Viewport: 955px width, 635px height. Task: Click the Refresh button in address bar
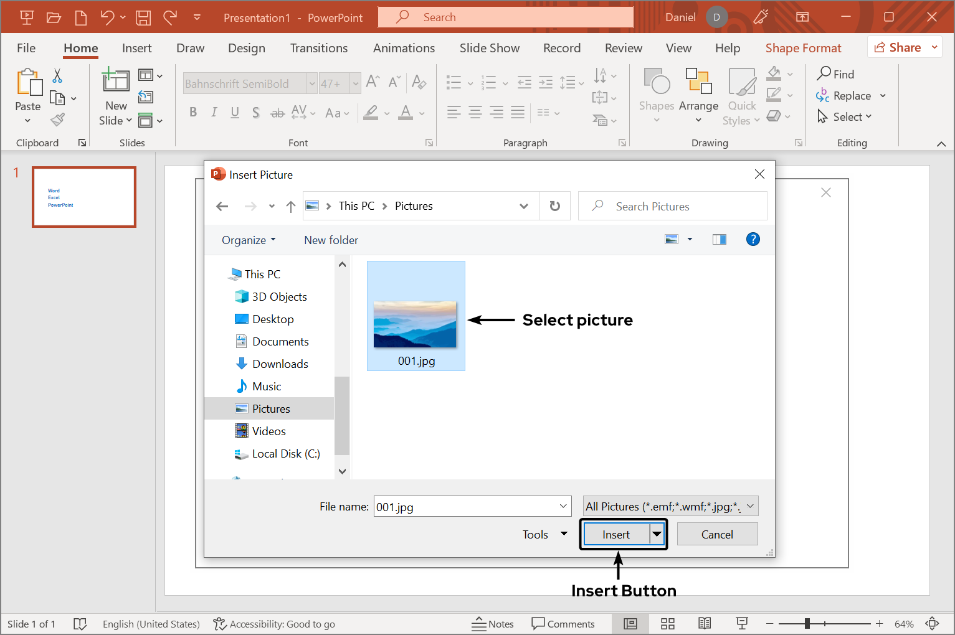(x=554, y=206)
